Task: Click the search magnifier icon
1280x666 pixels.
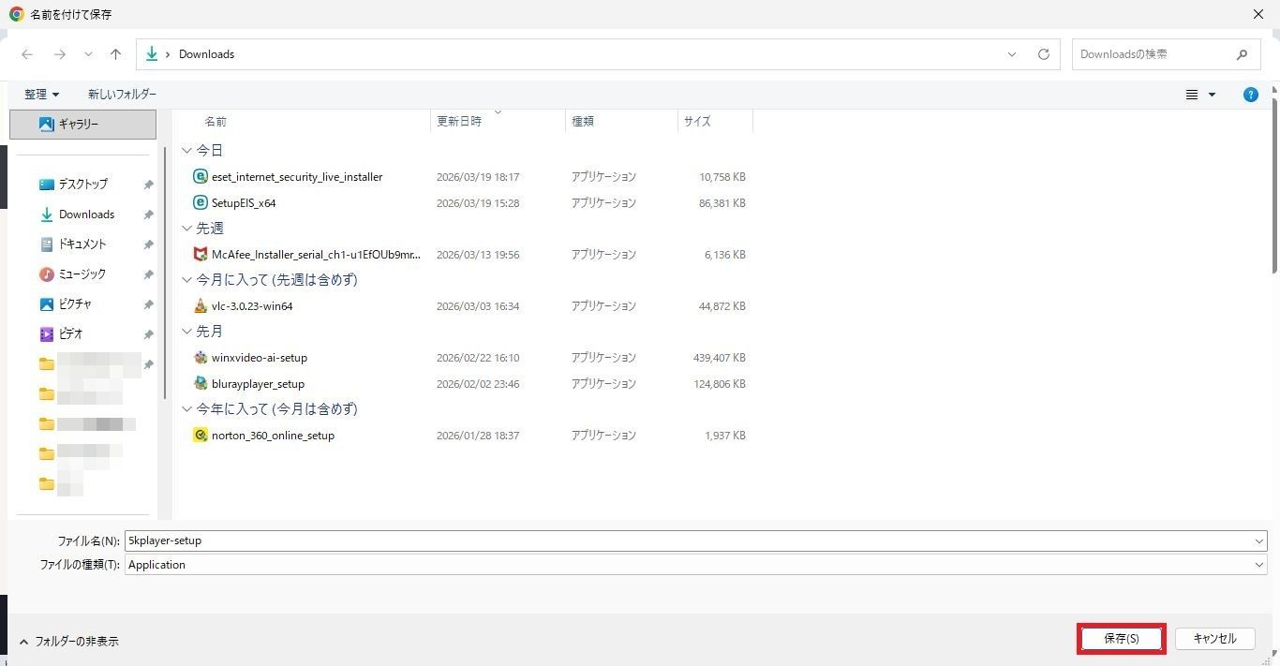Action: 1242,54
